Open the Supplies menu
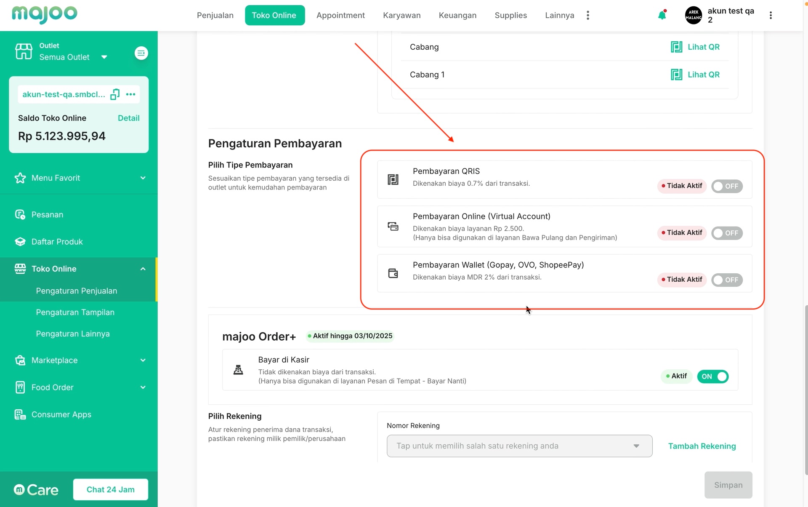 coord(510,15)
